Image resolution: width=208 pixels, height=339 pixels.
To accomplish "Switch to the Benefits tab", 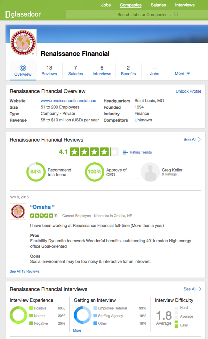I will [x=128, y=70].
